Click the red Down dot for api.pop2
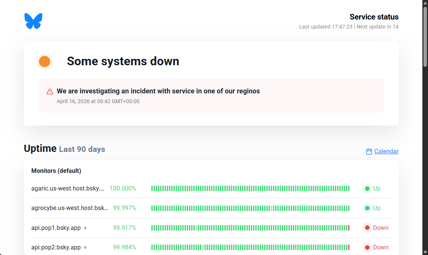 pos(367,247)
